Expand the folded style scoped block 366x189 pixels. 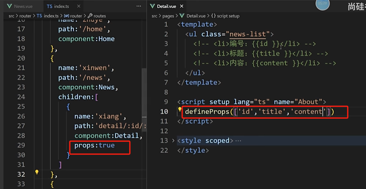point(173,140)
